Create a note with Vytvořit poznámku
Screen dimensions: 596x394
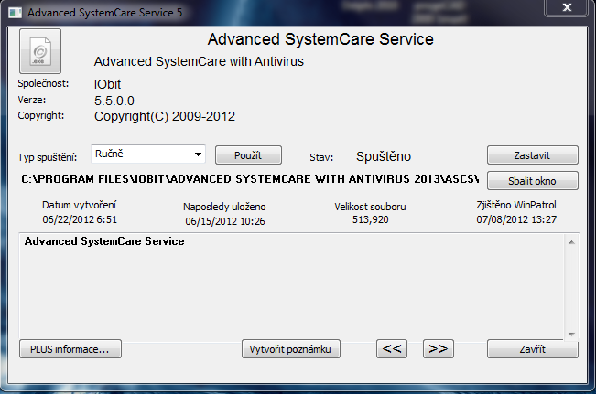pos(291,349)
